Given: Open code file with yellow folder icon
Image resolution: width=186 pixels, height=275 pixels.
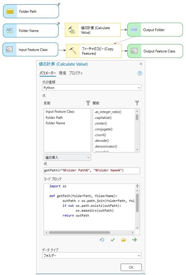Looking at the screenshot, I should 124,240.
